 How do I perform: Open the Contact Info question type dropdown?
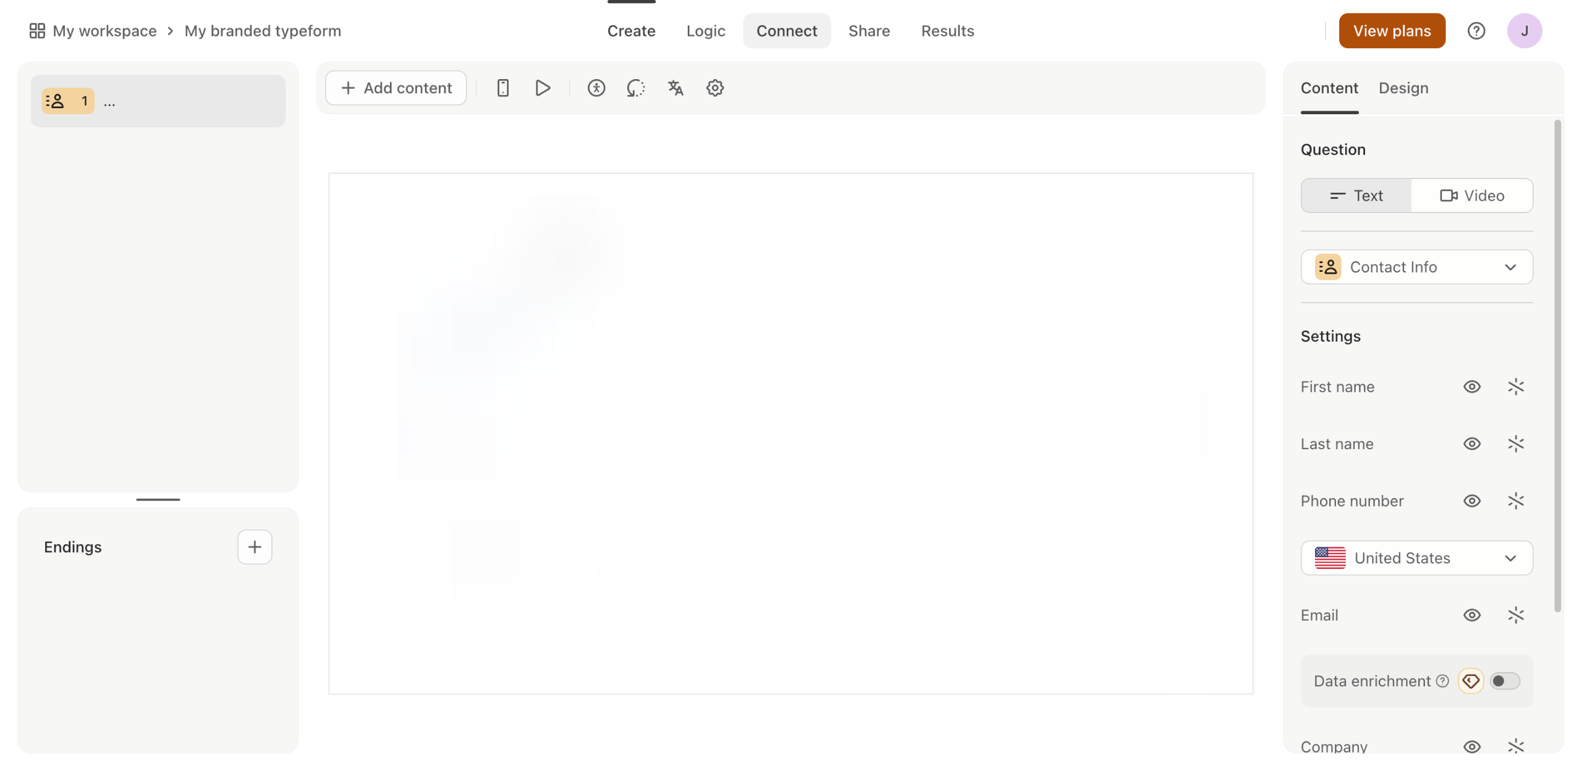coord(1416,267)
